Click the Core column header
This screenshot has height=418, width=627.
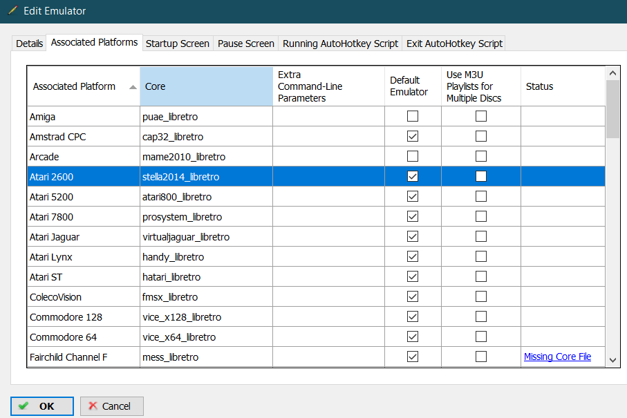(206, 86)
